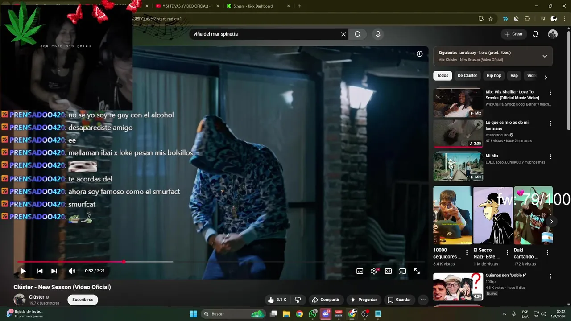Open Chrome three-dot menu
This screenshot has width=571, height=321.
pos(564,19)
